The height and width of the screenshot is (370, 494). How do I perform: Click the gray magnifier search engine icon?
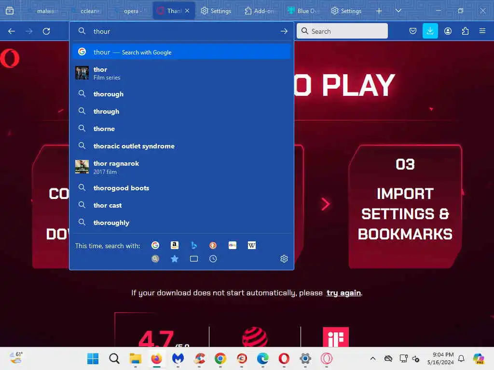click(x=155, y=259)
